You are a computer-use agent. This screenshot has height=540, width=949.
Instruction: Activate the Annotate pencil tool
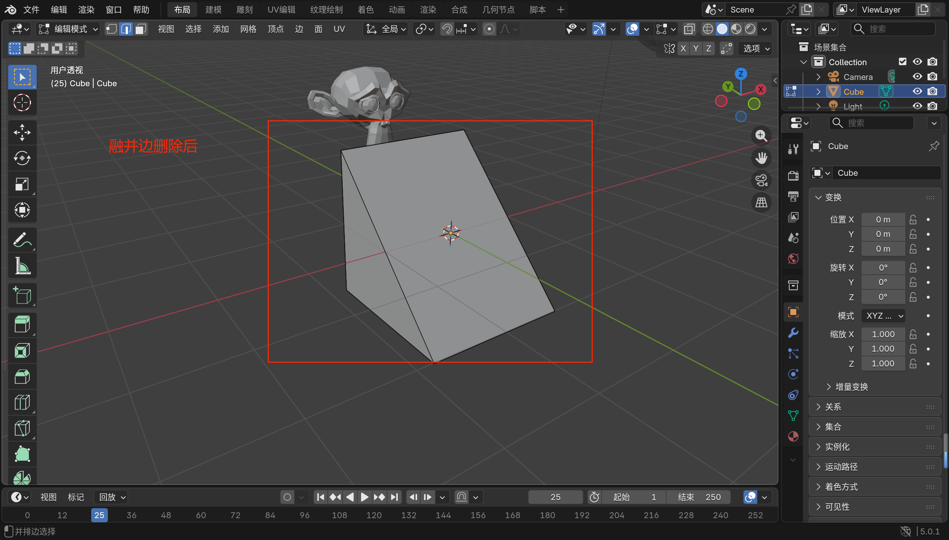click(22, 239)
